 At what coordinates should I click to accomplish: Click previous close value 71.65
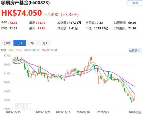13,28
